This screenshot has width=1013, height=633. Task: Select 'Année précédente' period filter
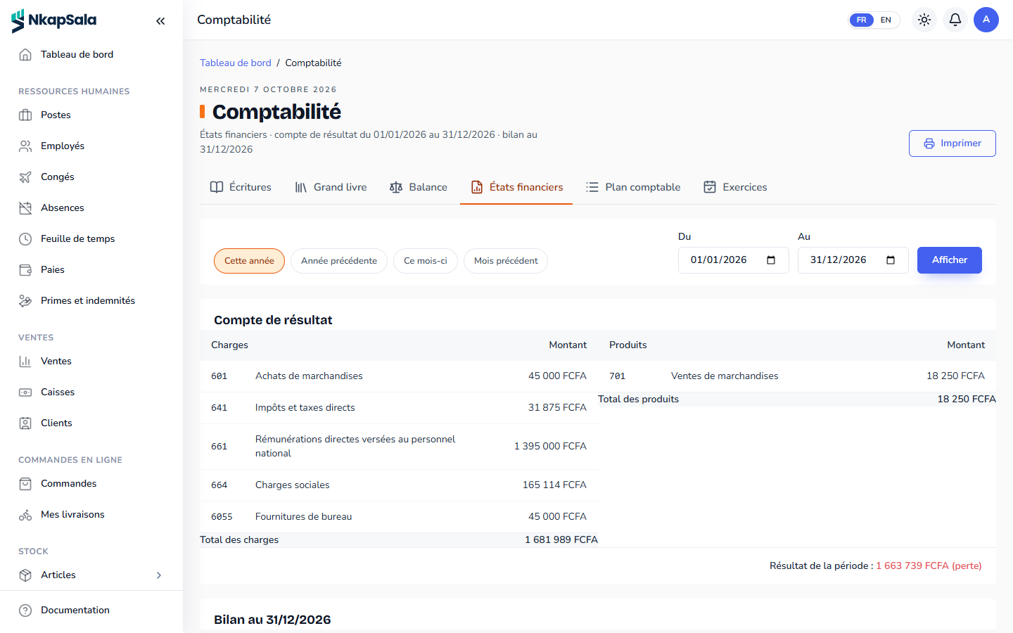tap(339, 261)
